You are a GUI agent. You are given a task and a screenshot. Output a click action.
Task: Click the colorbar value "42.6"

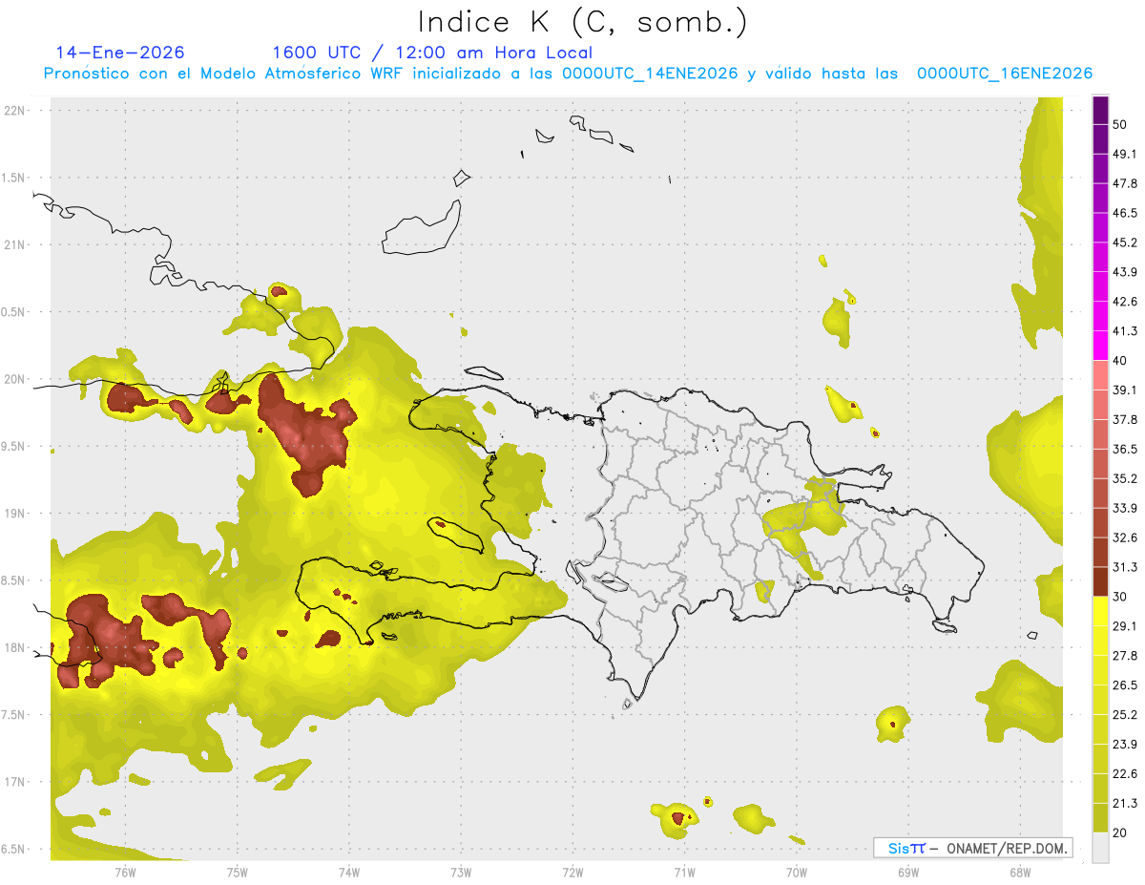(1125, 302)
